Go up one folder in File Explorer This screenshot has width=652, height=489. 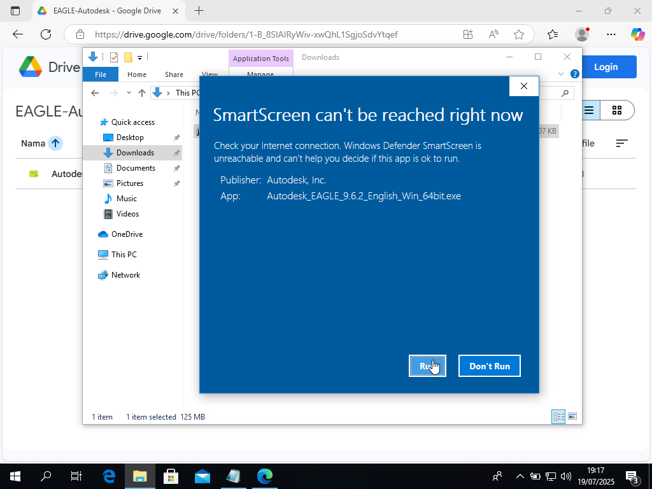pos(142,93)
